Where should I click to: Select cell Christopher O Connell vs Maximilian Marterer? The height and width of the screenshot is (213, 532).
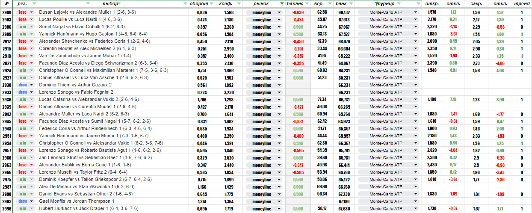tap(113, 71)
